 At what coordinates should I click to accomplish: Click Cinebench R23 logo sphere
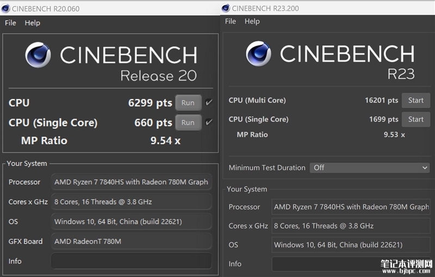tap(258, 53)
